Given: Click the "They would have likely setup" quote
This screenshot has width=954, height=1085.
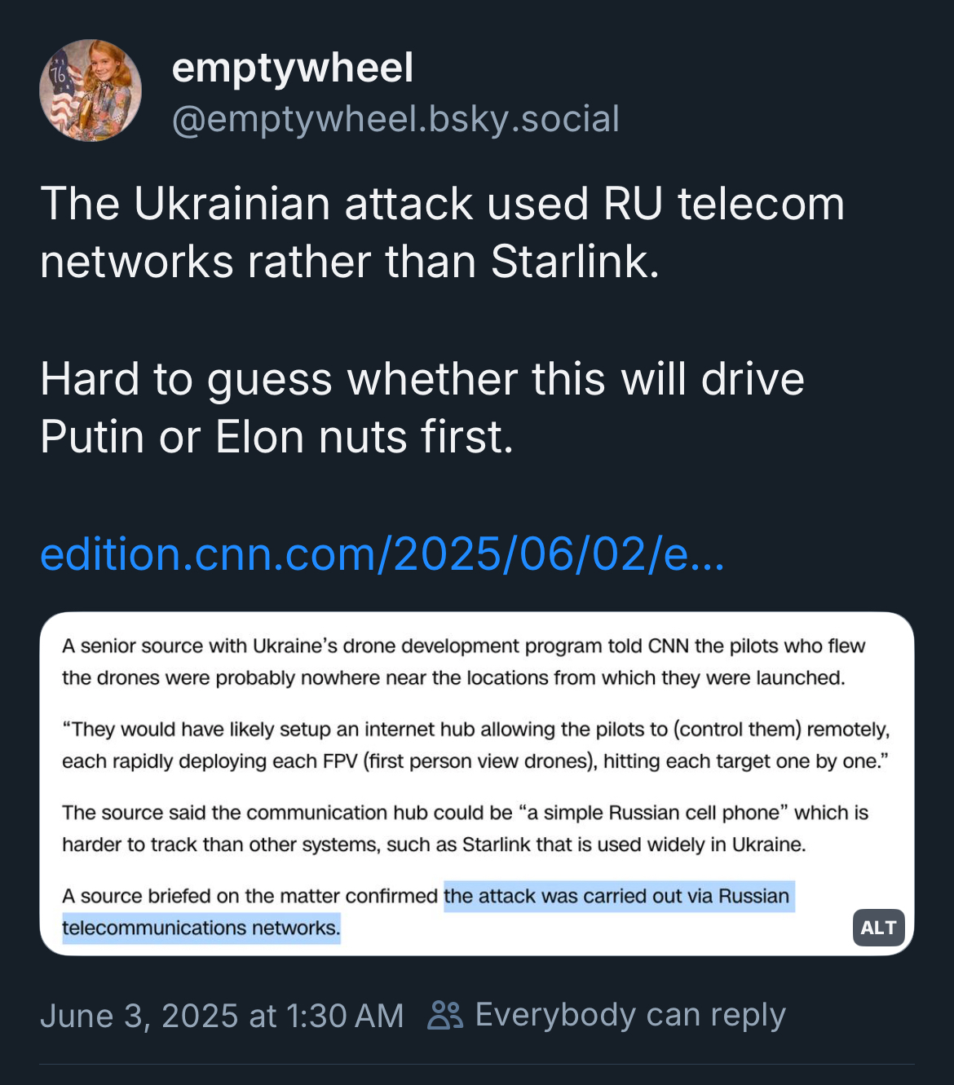Looking at the screenshot, I should coord(475,745).
